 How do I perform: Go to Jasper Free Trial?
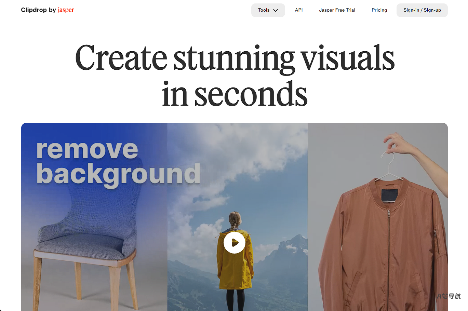click(337, 10)
